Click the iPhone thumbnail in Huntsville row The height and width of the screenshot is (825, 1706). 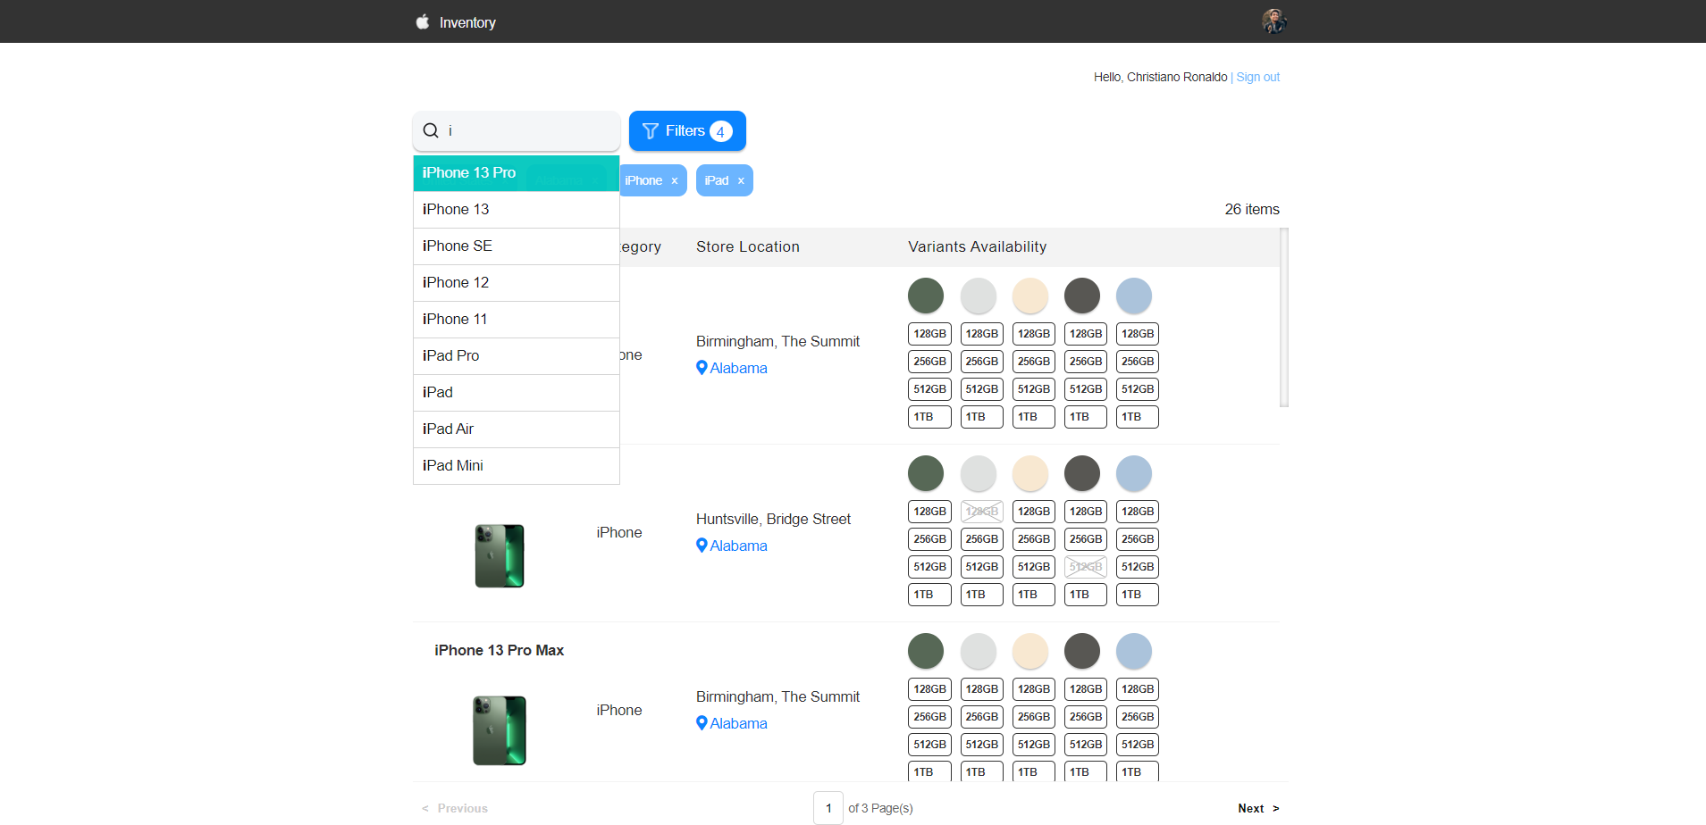[x=500, y=555]
